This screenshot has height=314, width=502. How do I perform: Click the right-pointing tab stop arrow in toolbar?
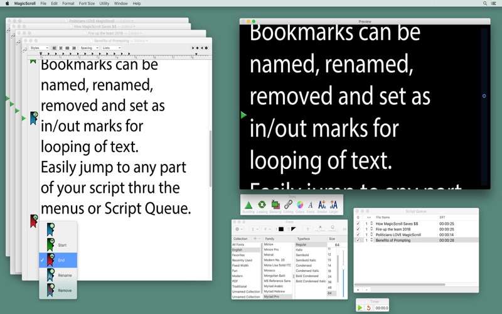tap(193, 48)
